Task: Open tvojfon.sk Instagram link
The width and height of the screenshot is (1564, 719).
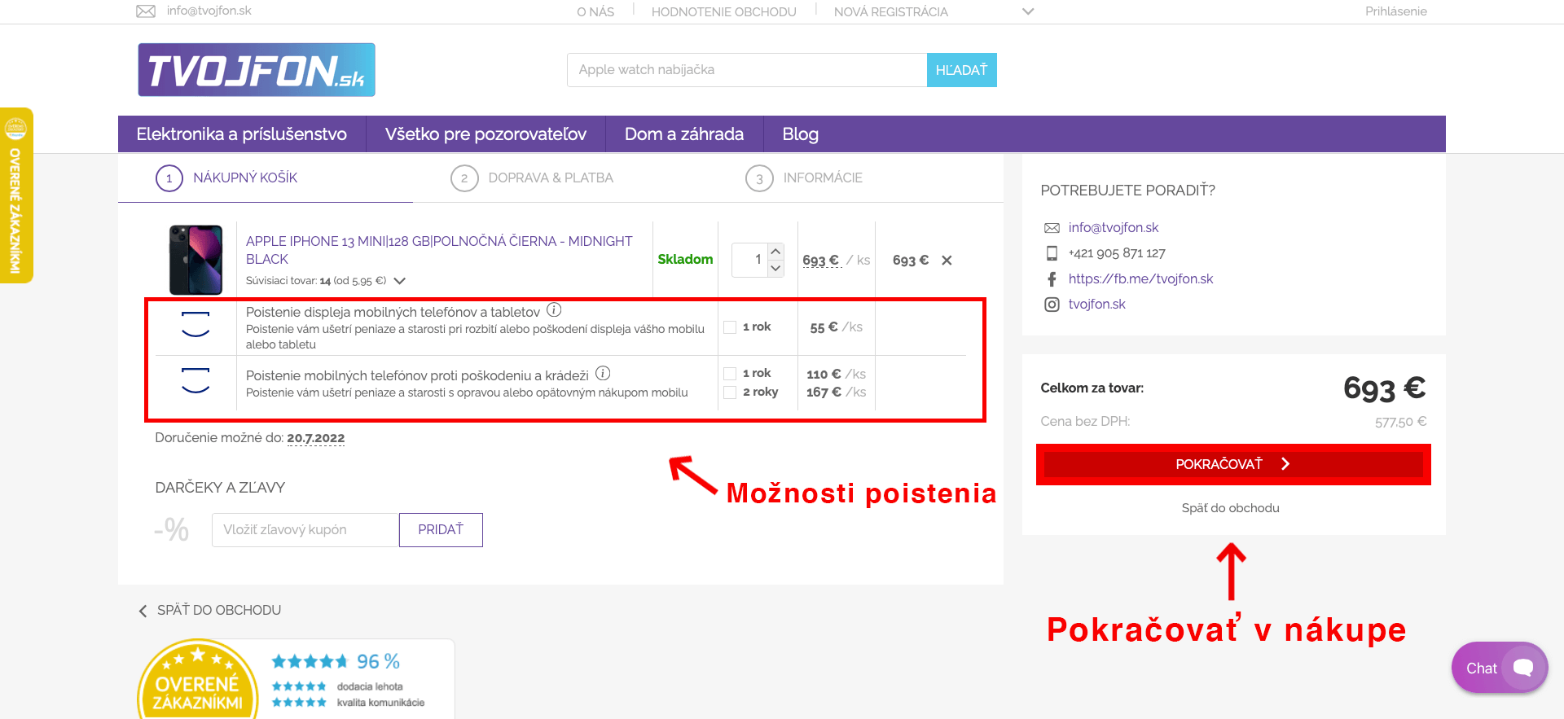Action: [x=1097, y=305]
